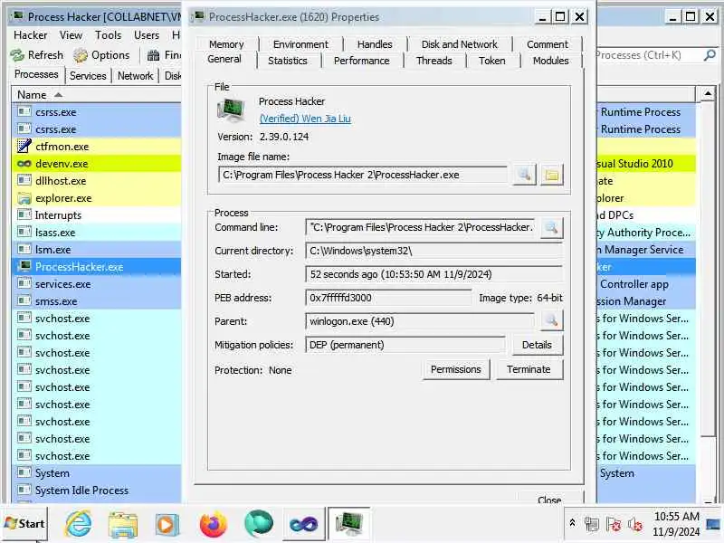
Task: Click the volume speaker tray icon
Action: pos(635,524)
